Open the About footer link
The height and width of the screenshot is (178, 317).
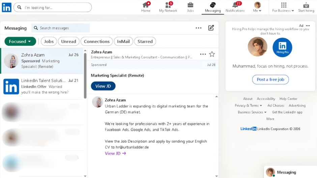(248, 99)
